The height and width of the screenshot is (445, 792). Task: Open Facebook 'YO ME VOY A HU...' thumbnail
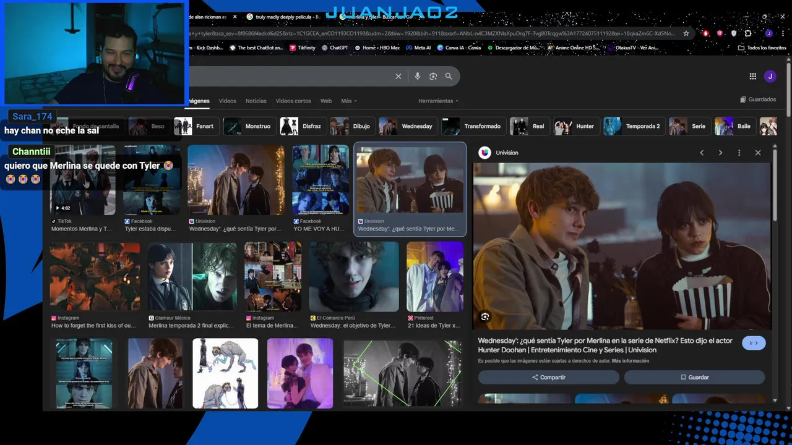pyautogui.click(x=321, y=180)
